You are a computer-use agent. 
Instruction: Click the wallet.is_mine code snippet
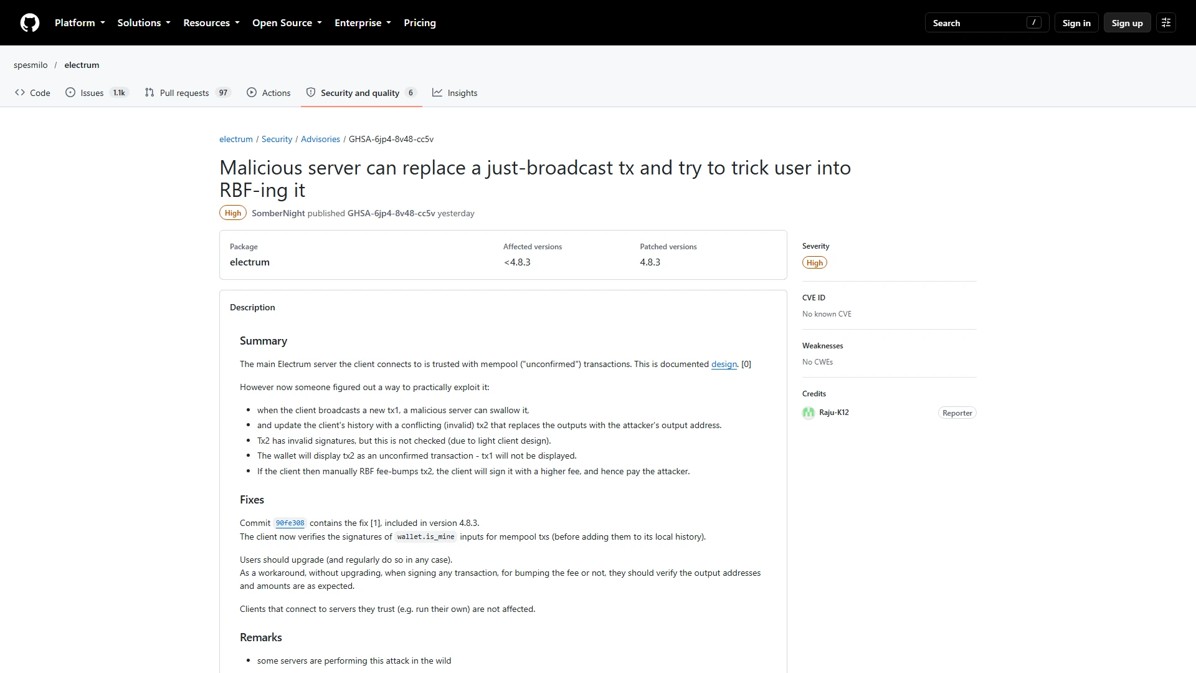point(425,537)
